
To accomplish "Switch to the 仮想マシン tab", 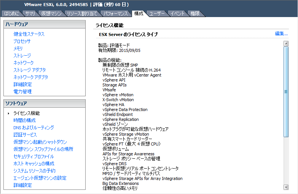I will 51,14.
